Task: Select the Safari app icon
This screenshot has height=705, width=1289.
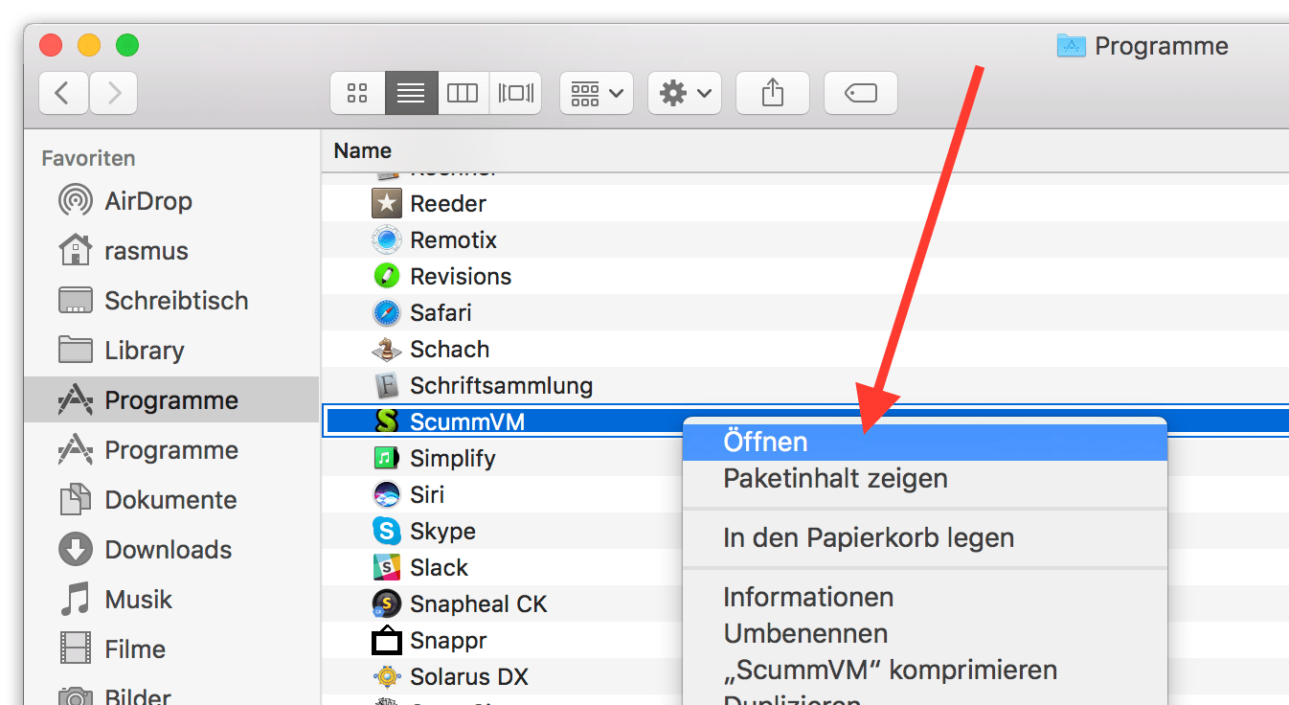Action: [x=386, y=312]
